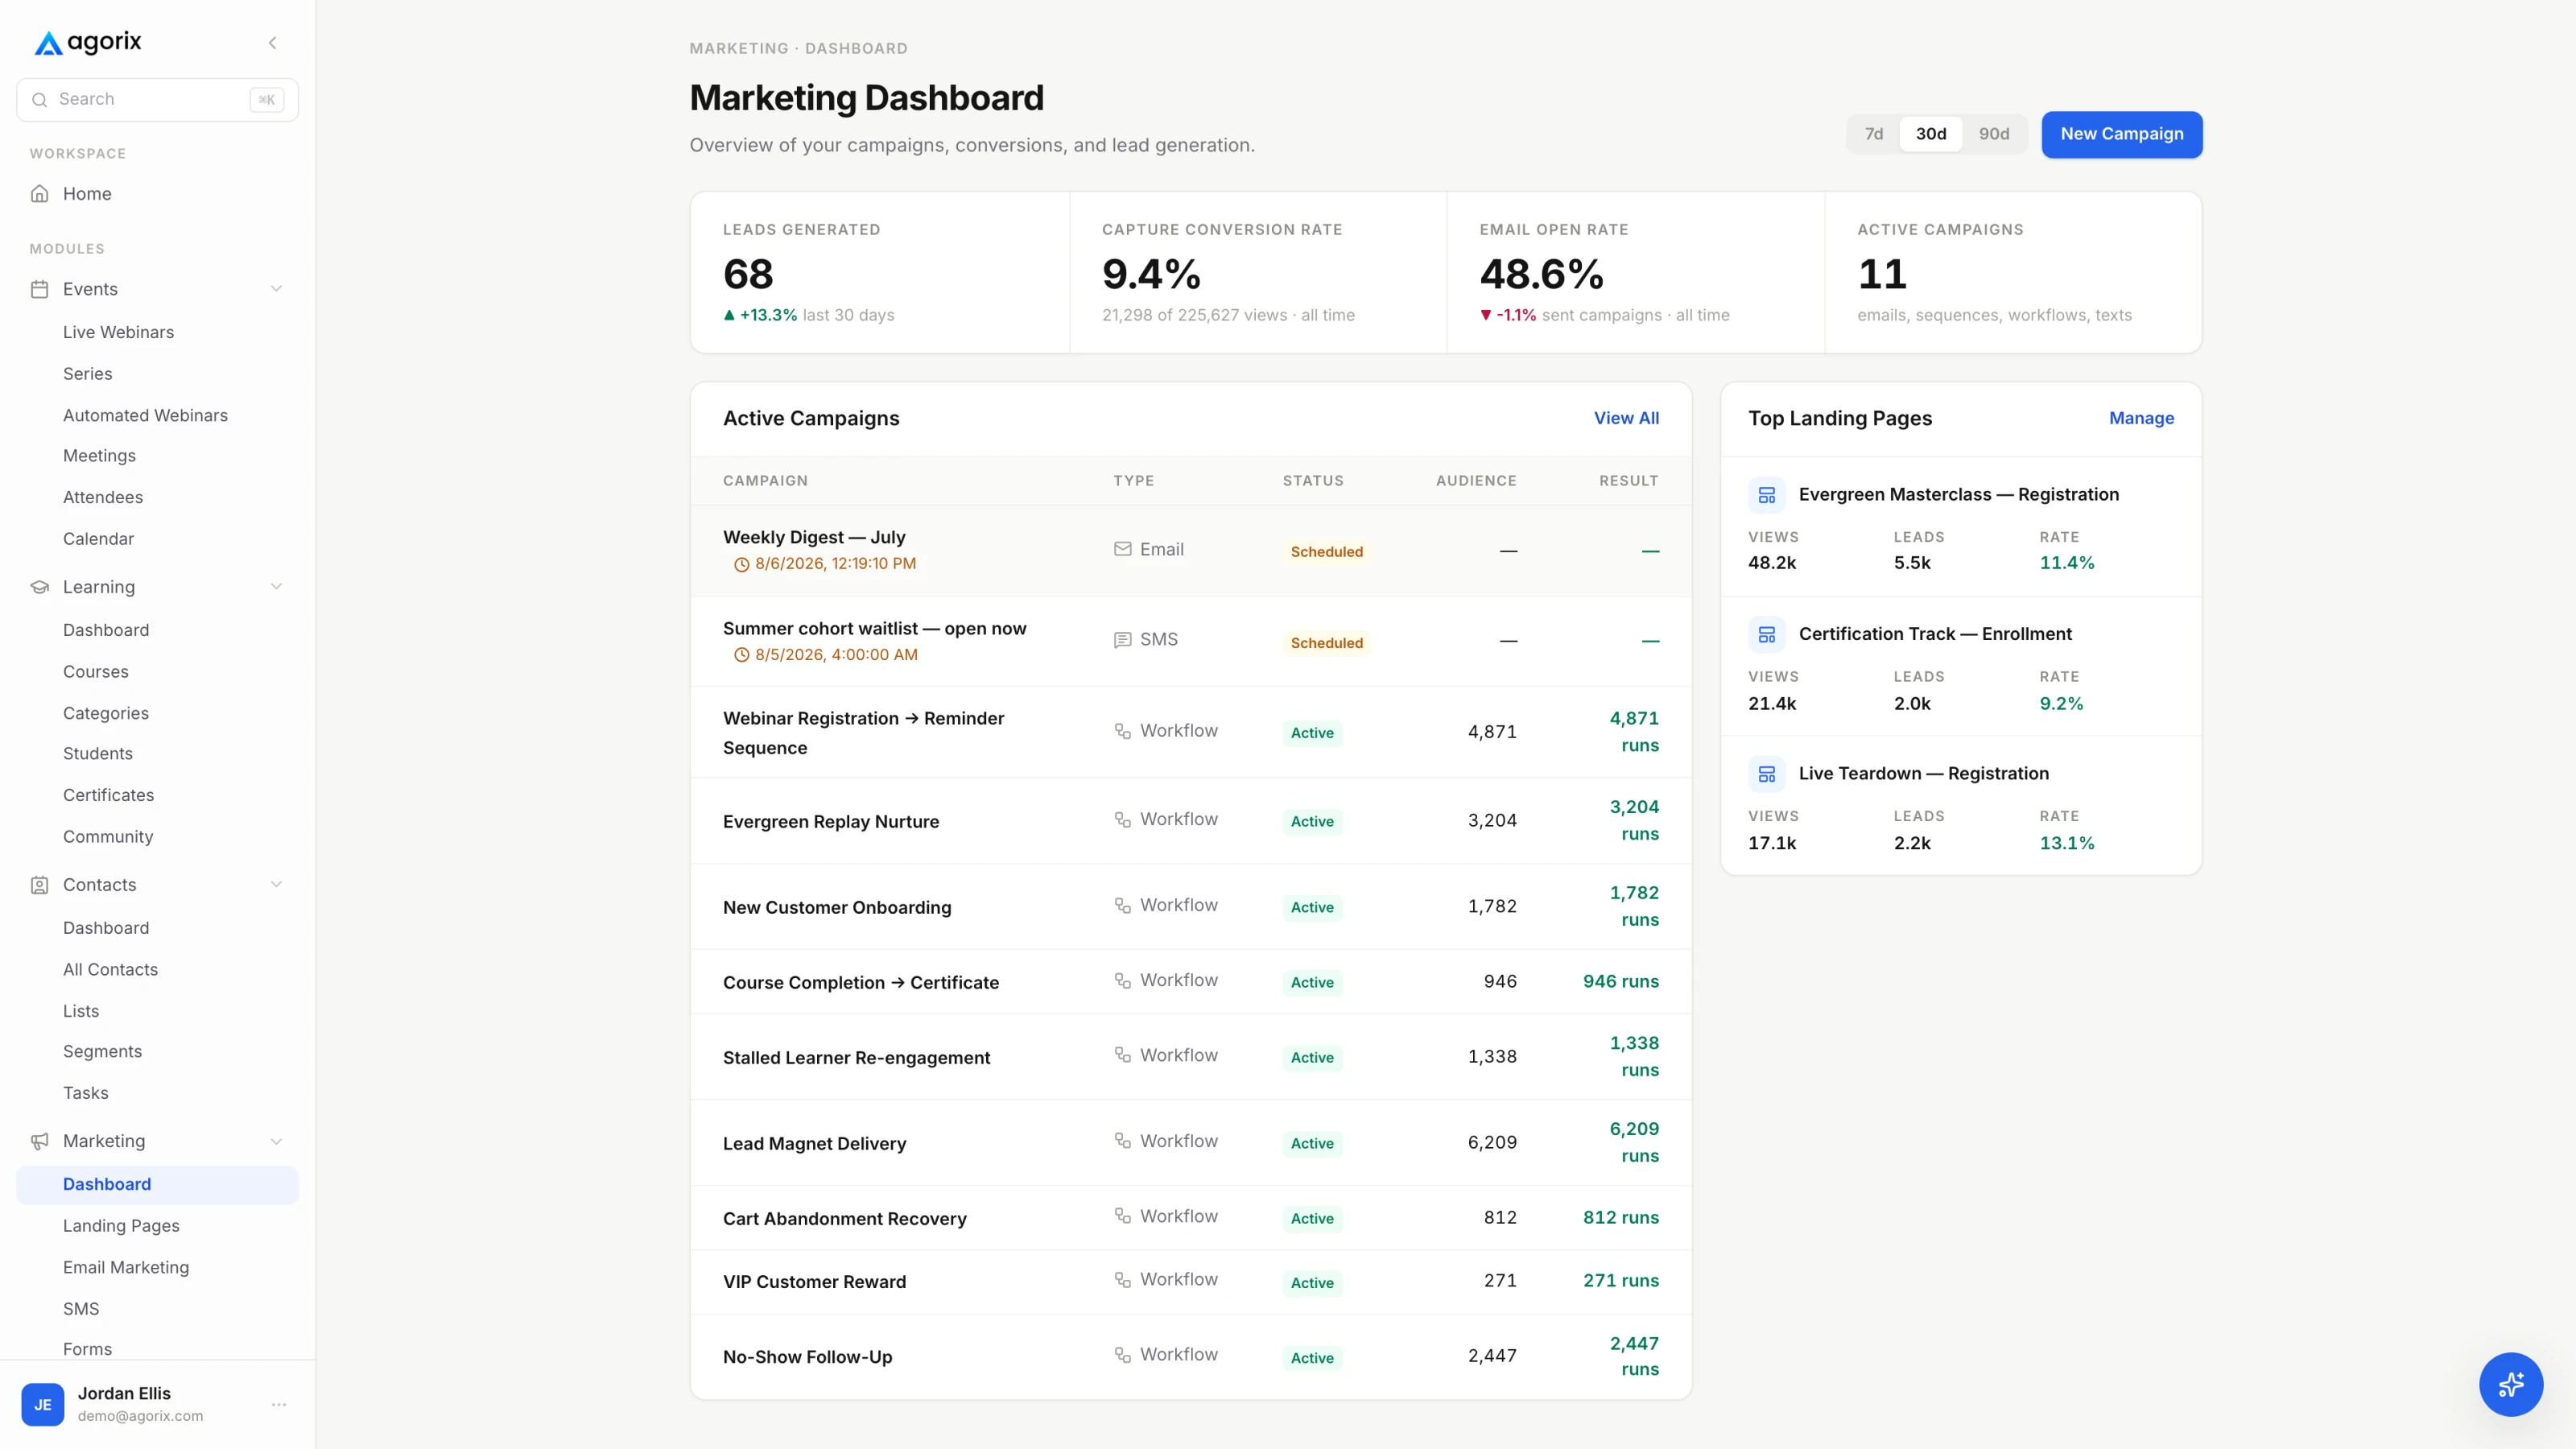Click the agorix logo icon

click(x=48, y=43)
